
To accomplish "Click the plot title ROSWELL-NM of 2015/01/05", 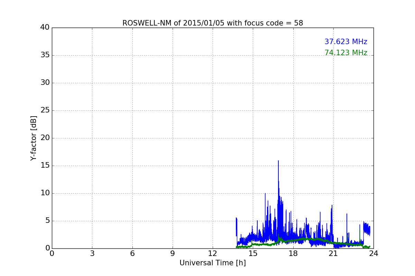I will click(213, 23).
